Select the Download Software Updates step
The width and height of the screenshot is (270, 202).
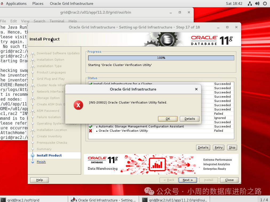(58, 53)
